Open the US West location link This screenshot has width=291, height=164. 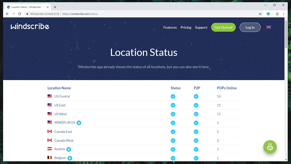[60, 114]
